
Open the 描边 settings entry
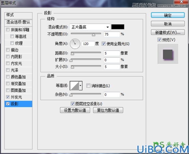[x=15, y=50]
